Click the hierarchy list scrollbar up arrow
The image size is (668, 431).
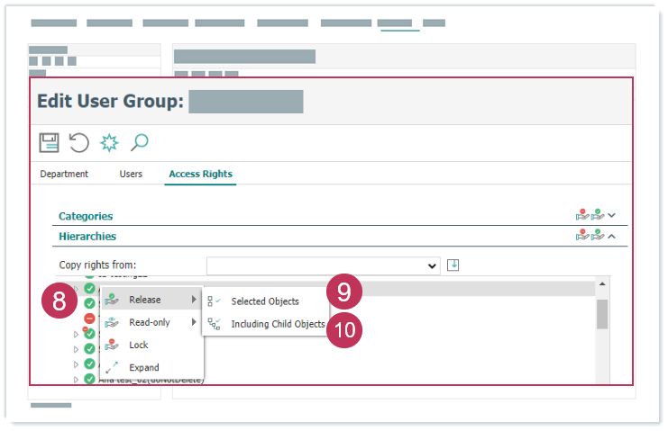pos(601,285)
